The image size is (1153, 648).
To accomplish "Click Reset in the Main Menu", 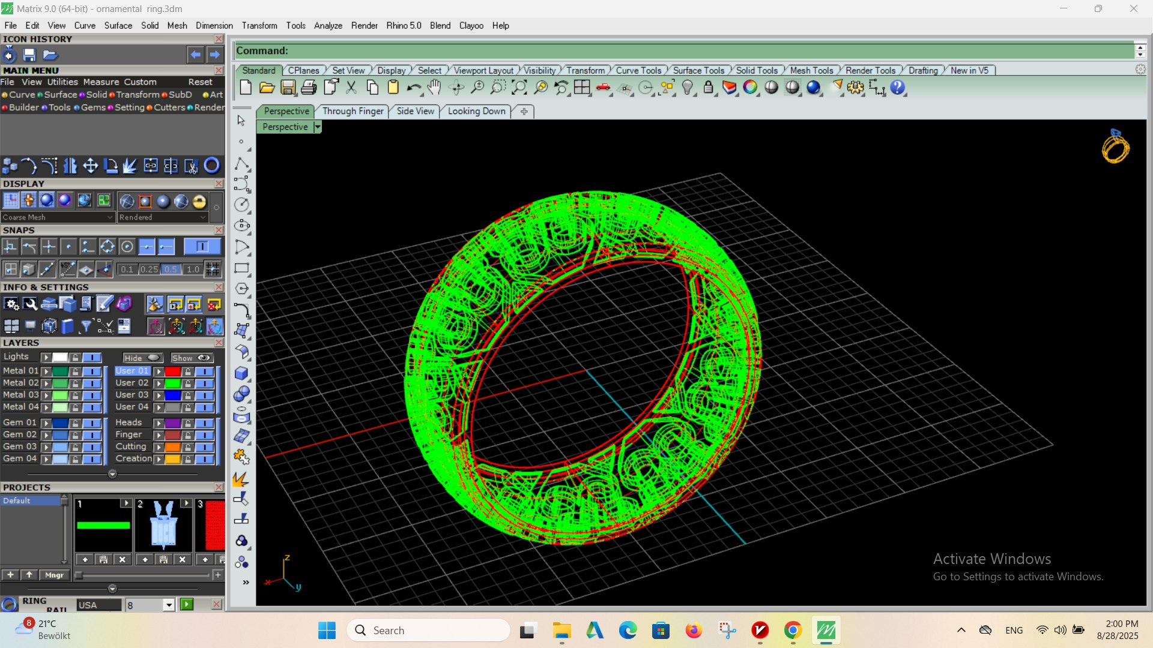I will tap(200, 82).
